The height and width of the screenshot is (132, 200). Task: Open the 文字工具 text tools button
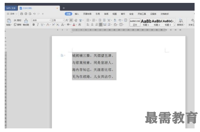pyautogui.click(x=192, y=22)
